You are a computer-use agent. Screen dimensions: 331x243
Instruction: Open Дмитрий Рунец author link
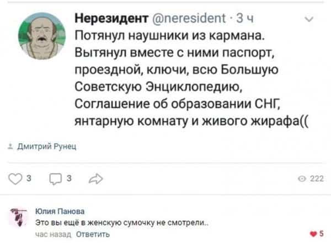pos(47,146)
